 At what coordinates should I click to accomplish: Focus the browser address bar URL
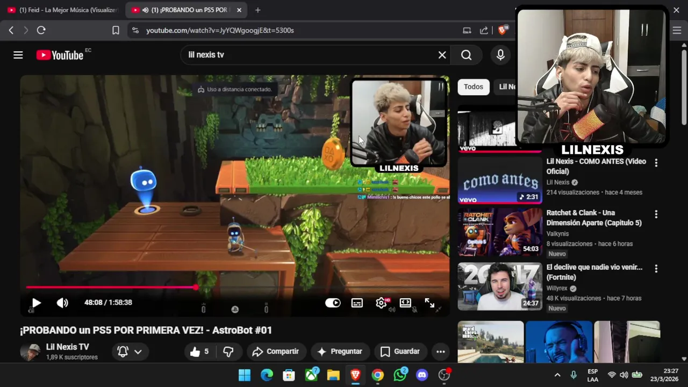tap(220, 31)
